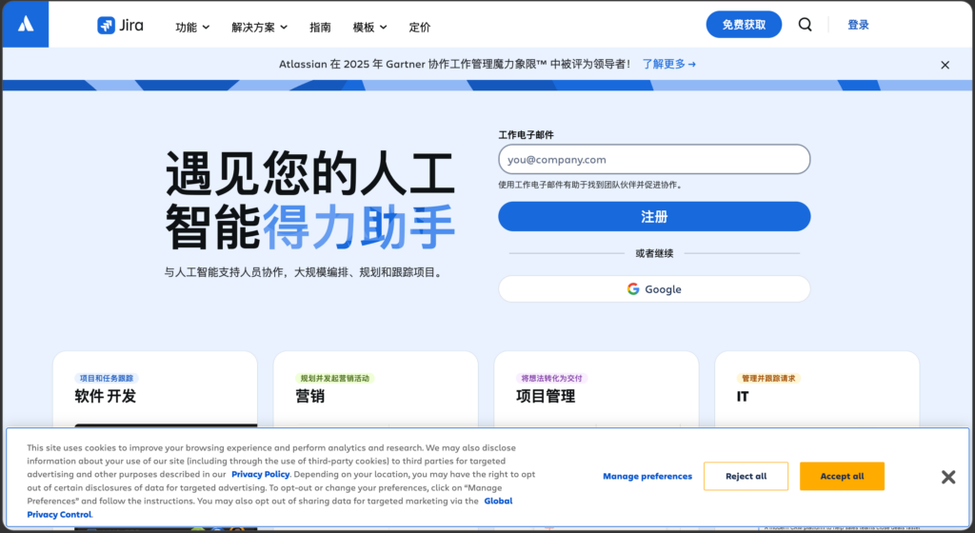
Task: Click the 将想法转化为交付 tag
Action: [551, 378]
